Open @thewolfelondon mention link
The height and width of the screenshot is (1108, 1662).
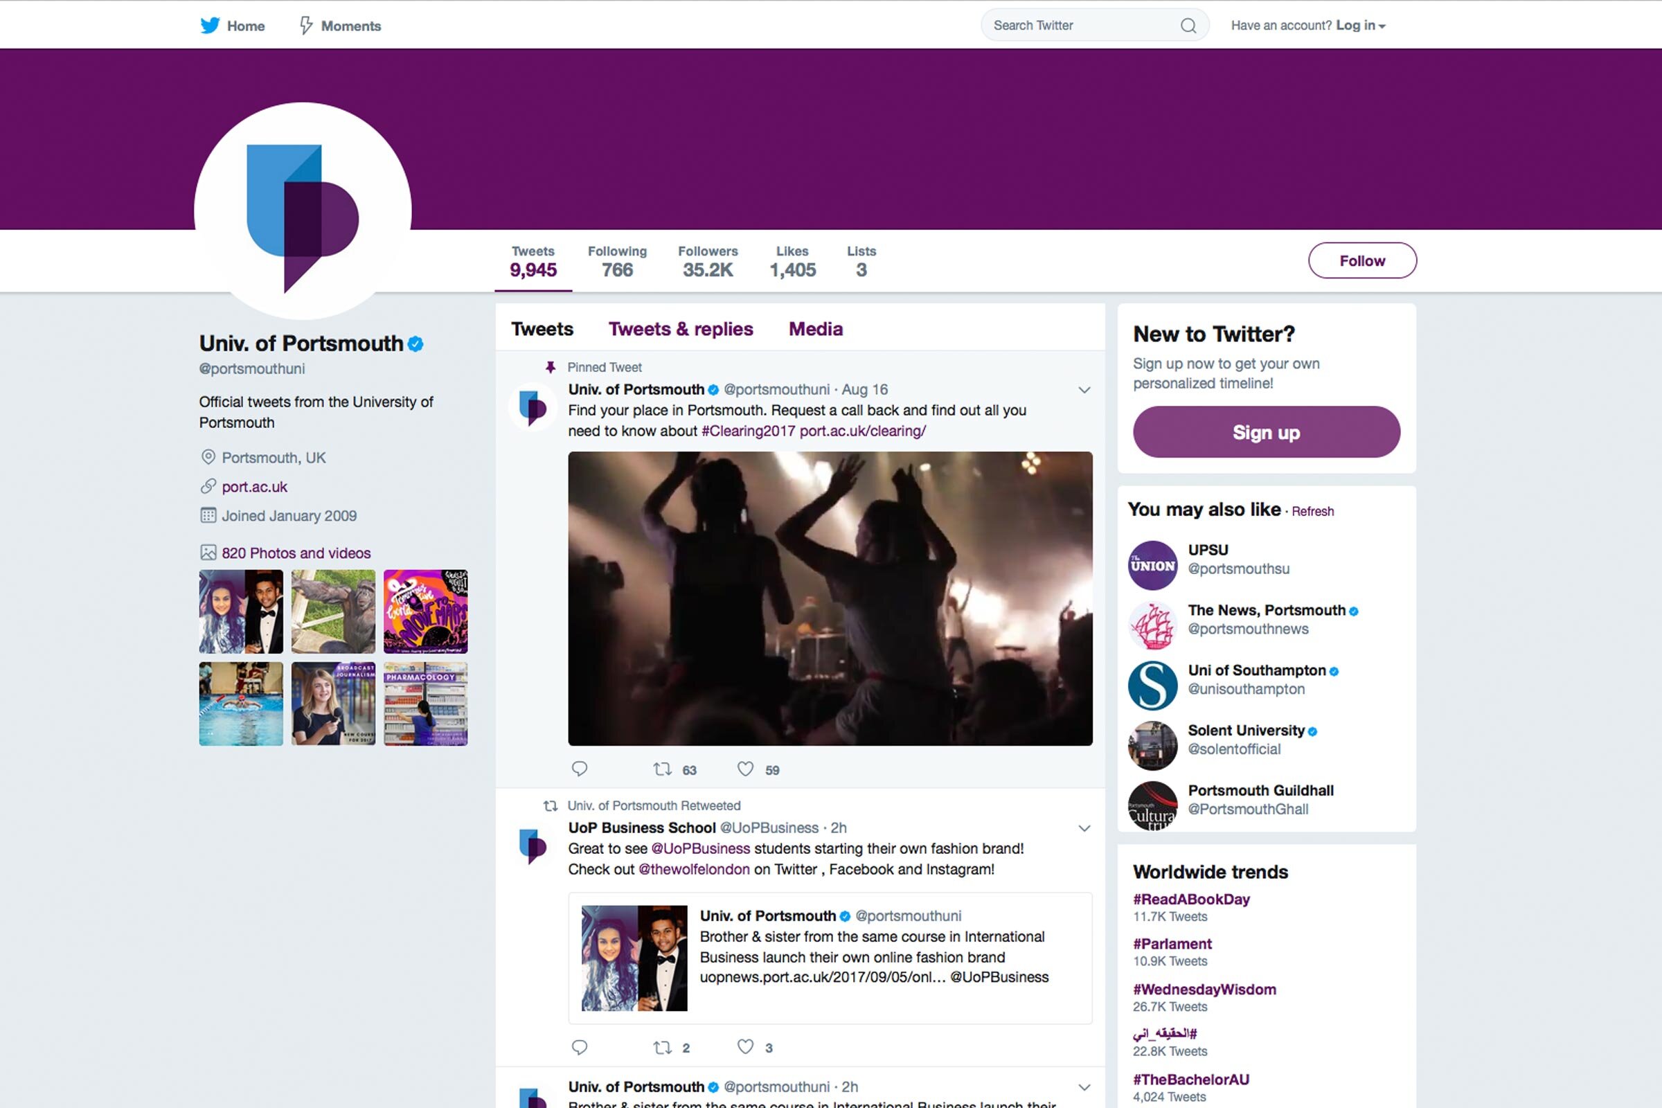click(x=694, y=869)
